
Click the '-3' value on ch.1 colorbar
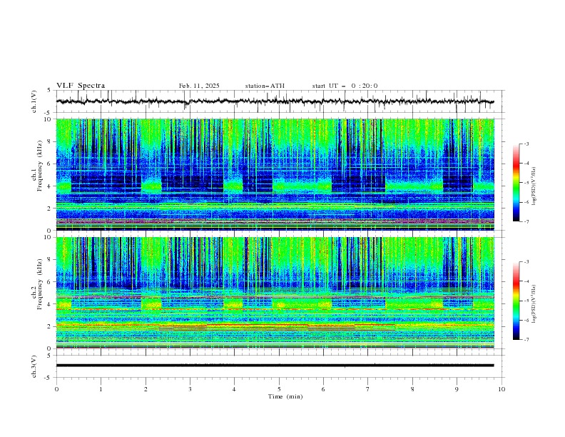(526, 144)
